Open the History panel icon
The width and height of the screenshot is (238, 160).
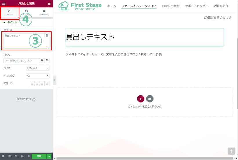pos(16,156)
